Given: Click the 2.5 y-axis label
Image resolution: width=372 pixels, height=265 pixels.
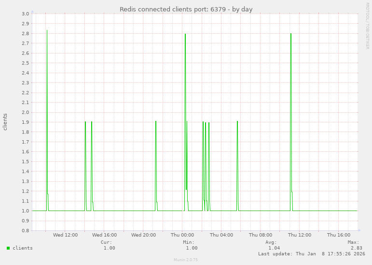Looking at the screenshot, I should 26,63.
